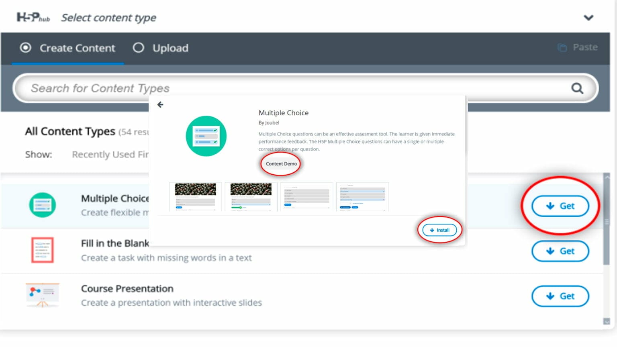Click the Fill in the Blanks content icon
Viewport: 617px width, 347px height.
click(42, 250)
